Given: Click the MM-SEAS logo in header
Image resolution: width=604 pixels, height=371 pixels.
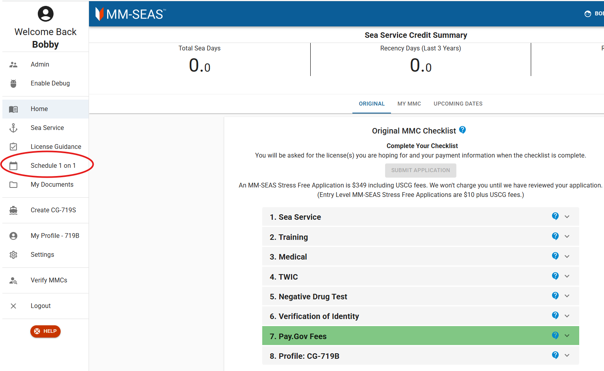Looking at the screenshot, I should (131, 14).
